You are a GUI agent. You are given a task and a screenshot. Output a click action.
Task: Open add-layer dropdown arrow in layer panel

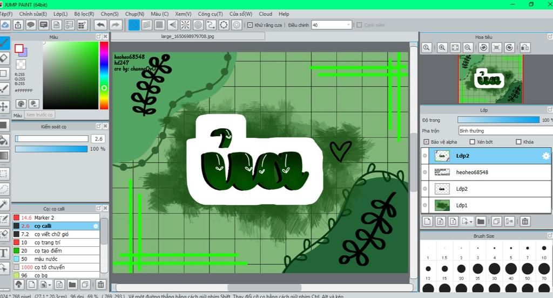coord(471,221)
